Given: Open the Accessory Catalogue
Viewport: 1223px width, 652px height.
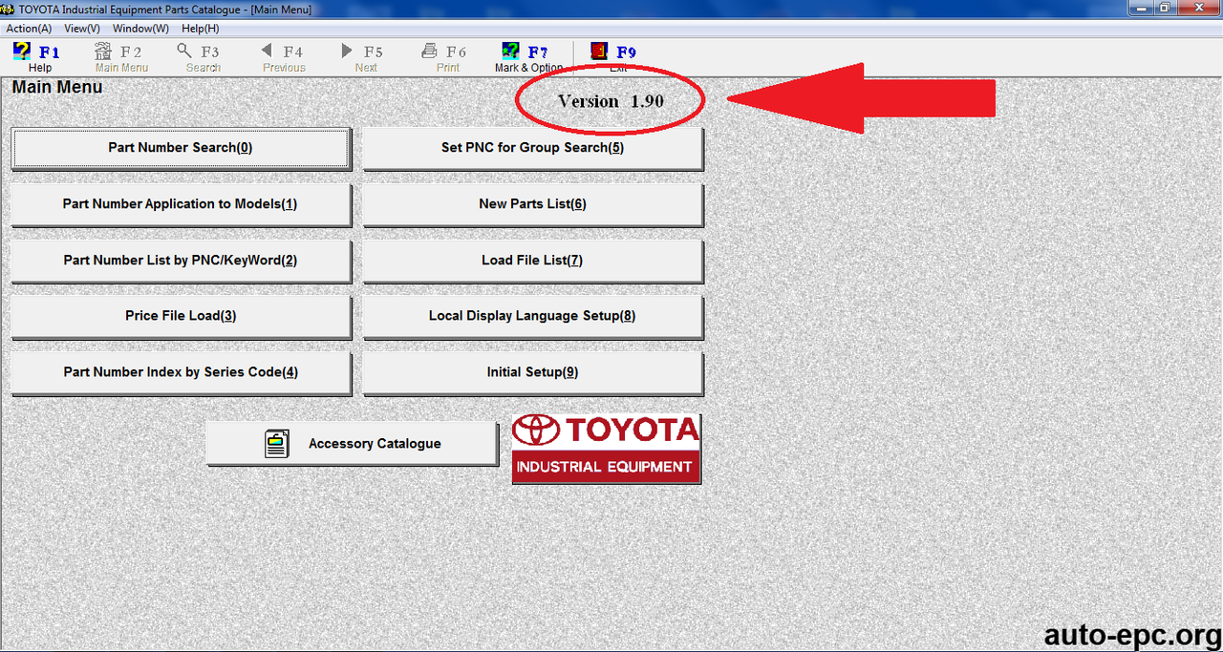Looking at the screenshot, I should [352, 444].
